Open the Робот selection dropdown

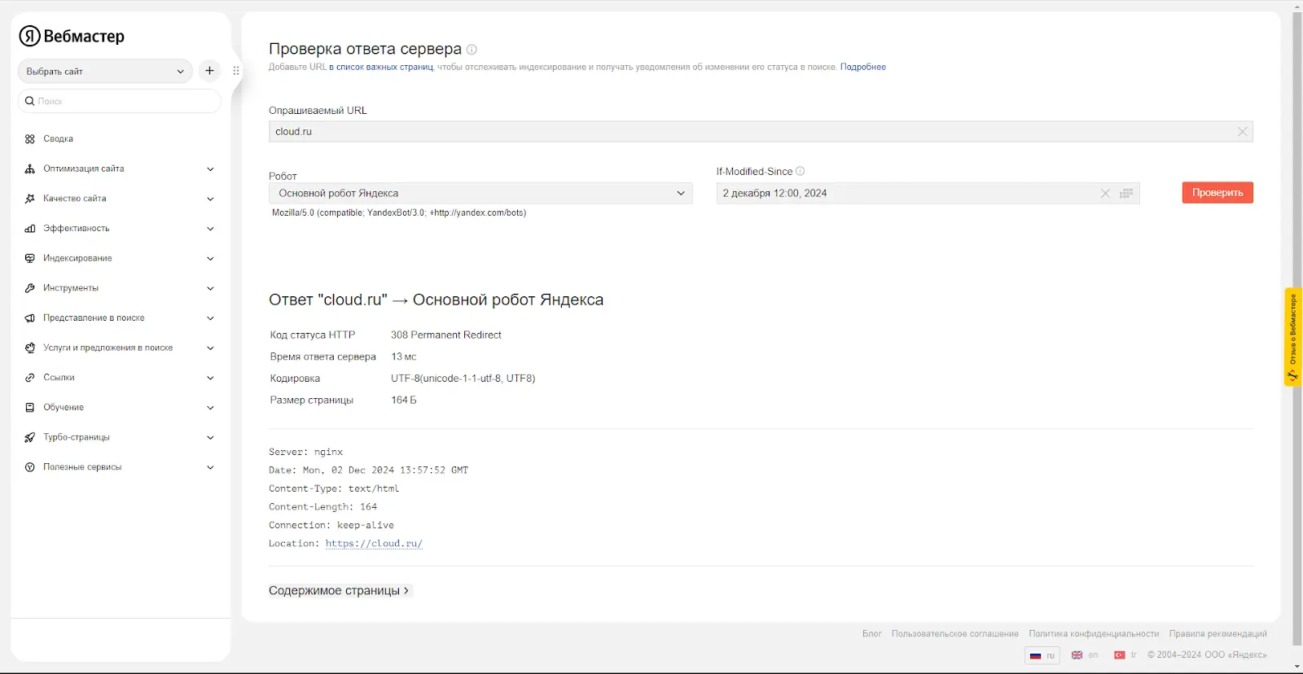pyautogui.click(x=480, y=193)
